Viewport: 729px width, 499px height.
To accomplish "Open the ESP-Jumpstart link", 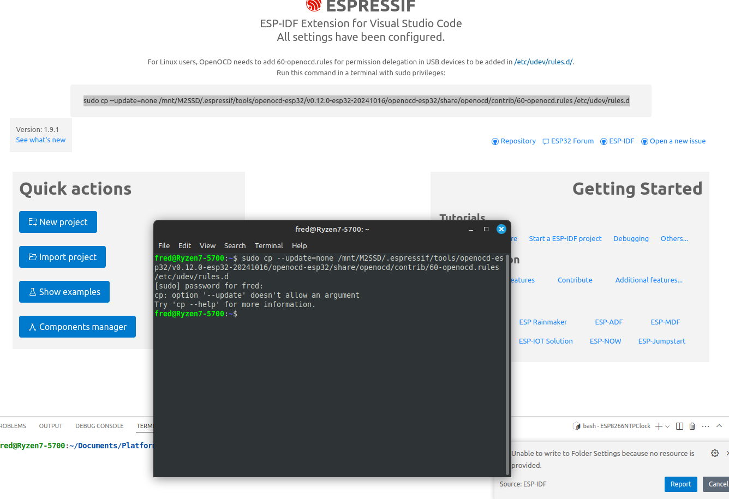I will tap(662, 341).
